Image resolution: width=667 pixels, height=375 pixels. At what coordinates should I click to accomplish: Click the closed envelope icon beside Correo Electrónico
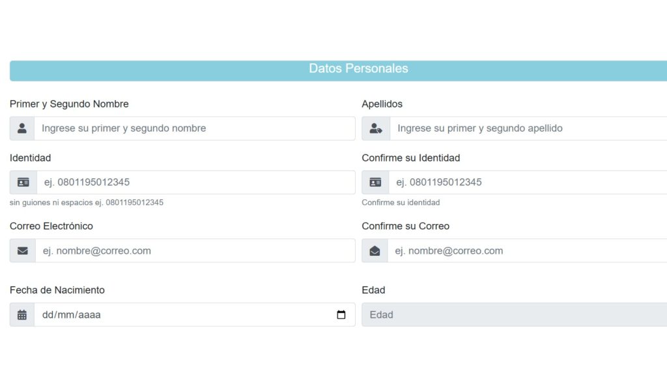point(23,251)
